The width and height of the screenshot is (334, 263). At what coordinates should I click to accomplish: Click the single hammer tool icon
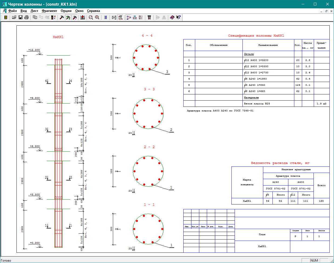(62, 17)
